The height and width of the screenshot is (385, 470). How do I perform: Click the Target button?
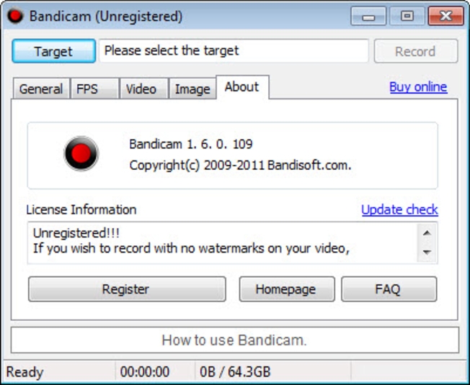pos(53,52)
